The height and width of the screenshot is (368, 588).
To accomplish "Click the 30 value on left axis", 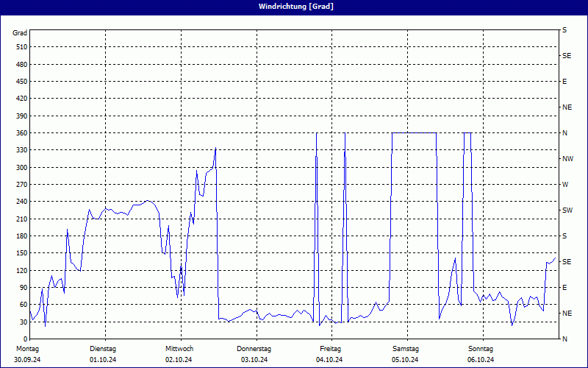I will [x=24, y=322].
